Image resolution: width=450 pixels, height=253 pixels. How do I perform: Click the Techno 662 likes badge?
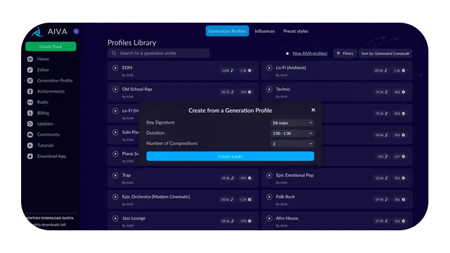(399, 92)
